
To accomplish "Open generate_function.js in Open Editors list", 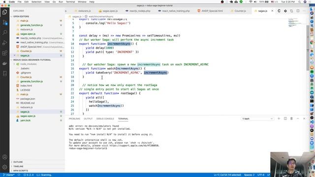I will (x=31, y=25).
